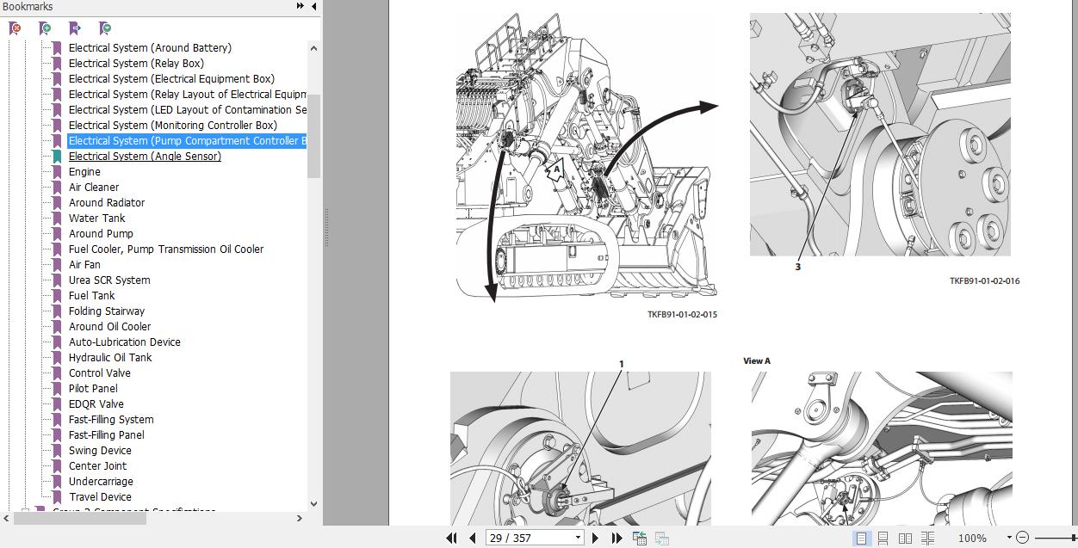This screenshot has width=1078, height=548.
Task: Click the bookmarks horizontal scroll left arrow
Action: point(7,518)
